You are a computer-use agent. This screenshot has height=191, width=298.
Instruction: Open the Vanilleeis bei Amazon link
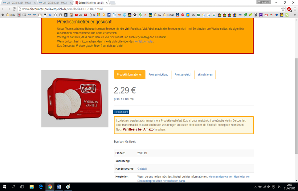pyautogui.click(x=139, y=129)
